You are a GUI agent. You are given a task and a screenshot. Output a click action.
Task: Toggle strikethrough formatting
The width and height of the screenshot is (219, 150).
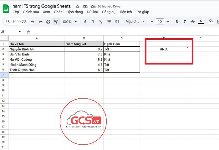pos(192,22)
